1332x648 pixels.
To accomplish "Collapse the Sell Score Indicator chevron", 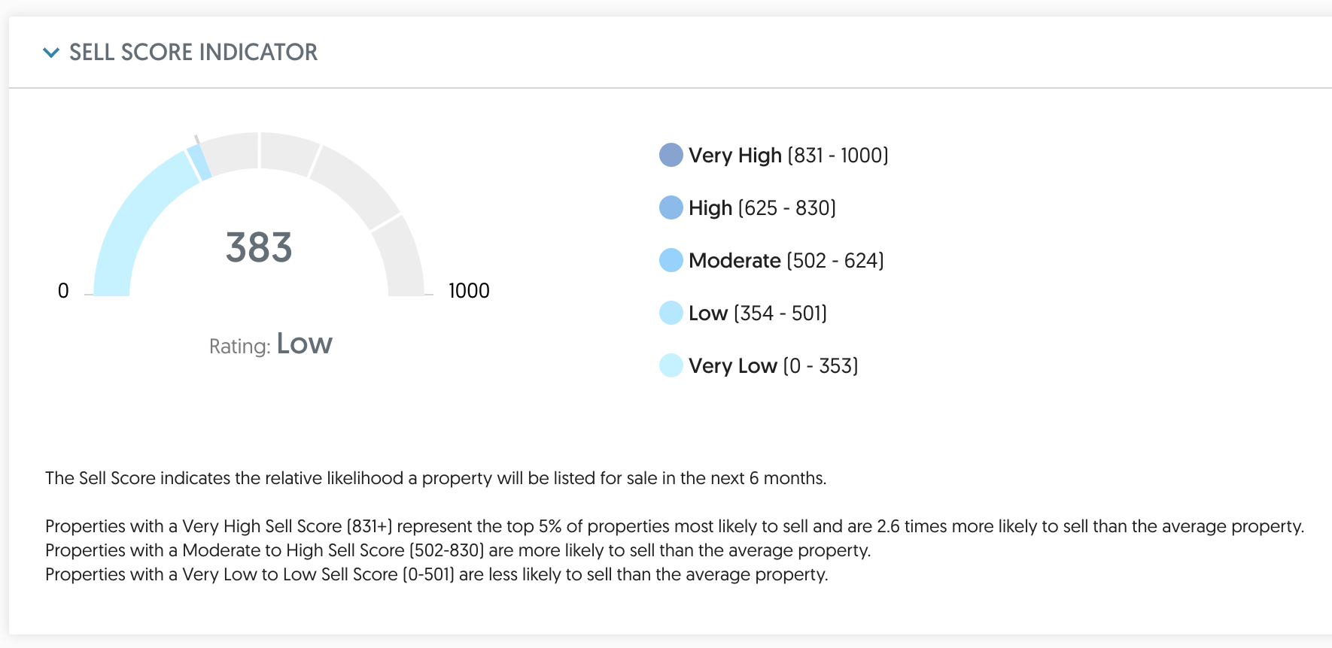I will 51,53.
